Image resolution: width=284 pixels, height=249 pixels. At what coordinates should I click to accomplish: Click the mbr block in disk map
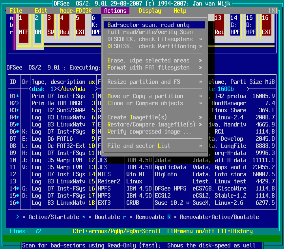(11, 26)
